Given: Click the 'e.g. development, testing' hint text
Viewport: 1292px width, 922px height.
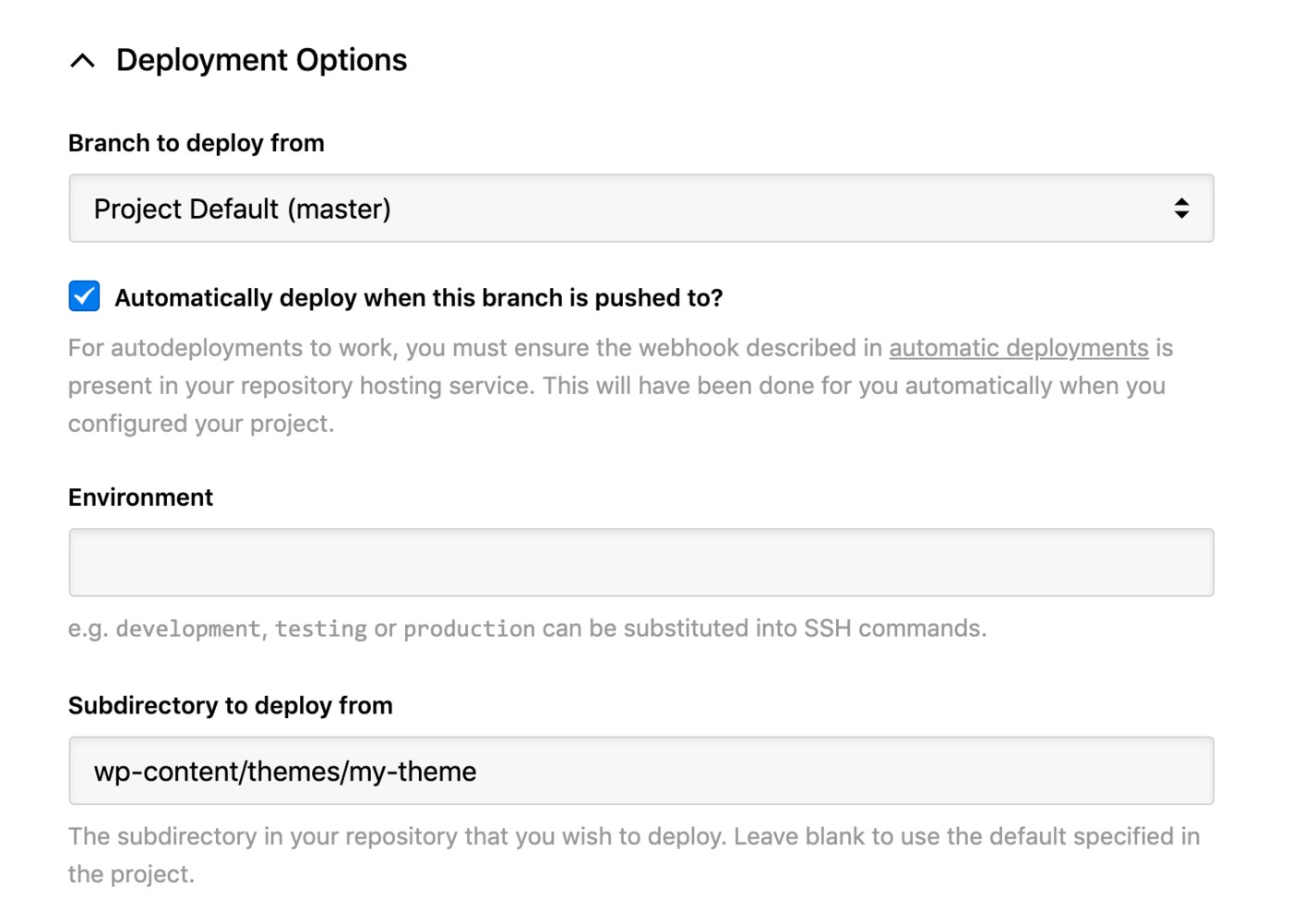Looking at the screenshot, I should pyautogui.click(x=528, y=629).
